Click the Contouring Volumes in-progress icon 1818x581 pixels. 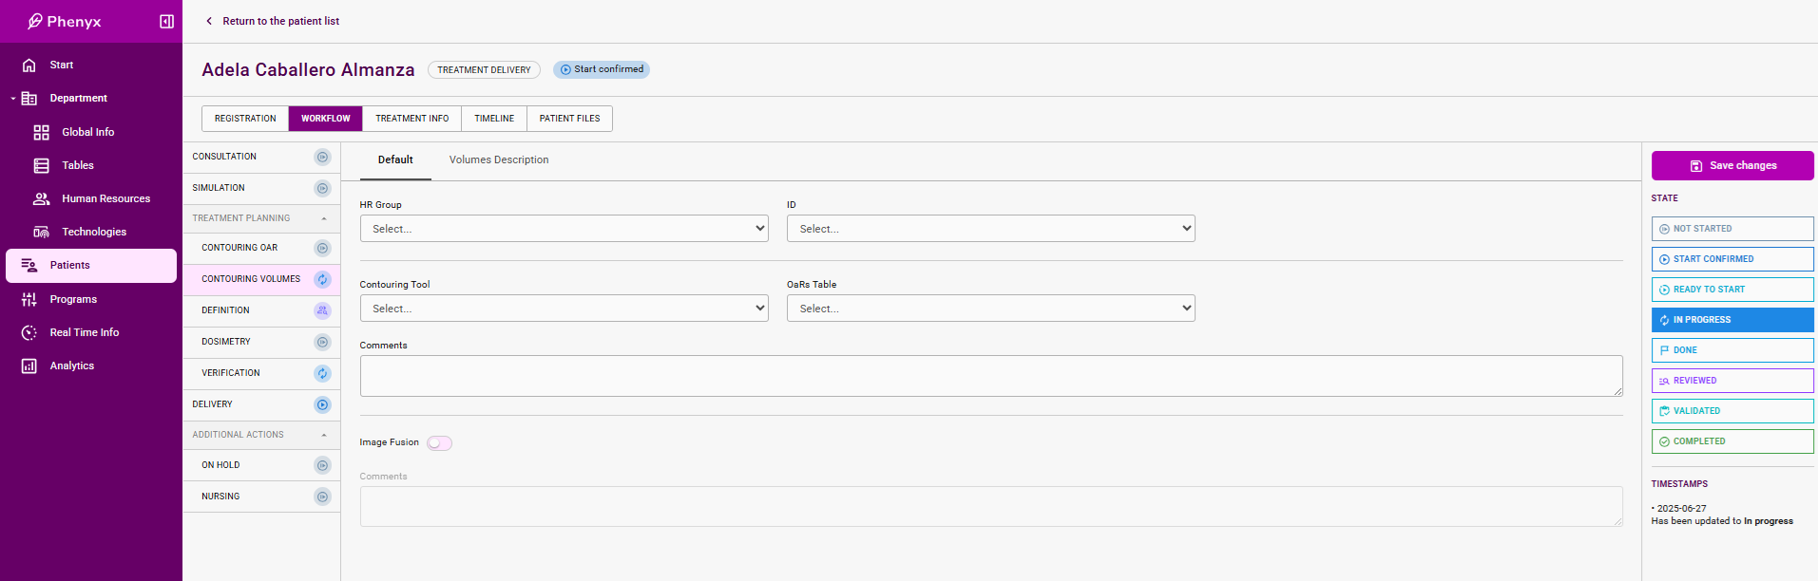click(x=322, y=280)
